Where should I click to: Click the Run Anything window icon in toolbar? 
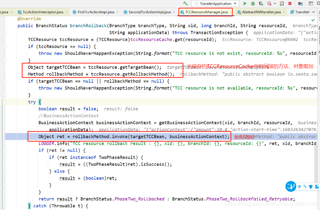pyautogui.click(x=311, y=3)
